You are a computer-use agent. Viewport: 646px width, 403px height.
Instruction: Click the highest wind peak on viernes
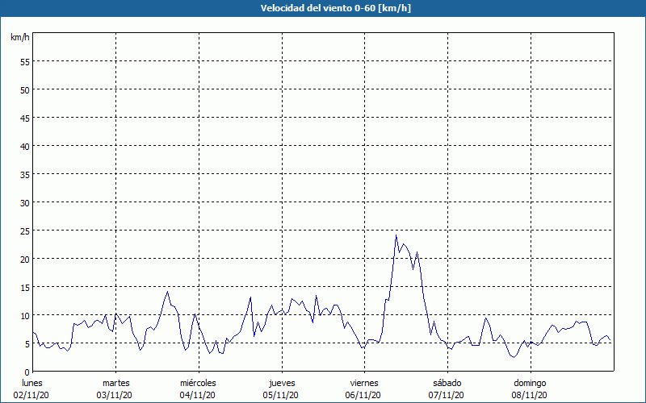(396, 235)
